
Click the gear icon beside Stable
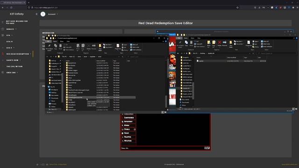(x=135, y=129)
